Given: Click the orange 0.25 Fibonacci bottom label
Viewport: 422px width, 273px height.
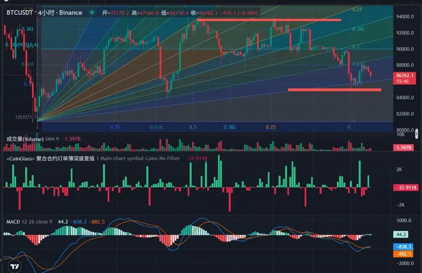Looking at the screenshot, I should (270, 127).
